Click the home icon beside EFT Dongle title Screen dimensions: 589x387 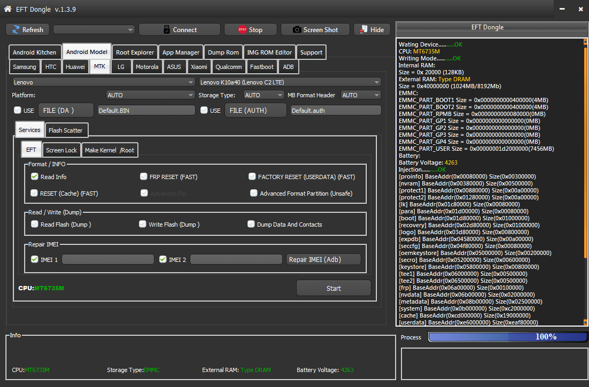7,9
